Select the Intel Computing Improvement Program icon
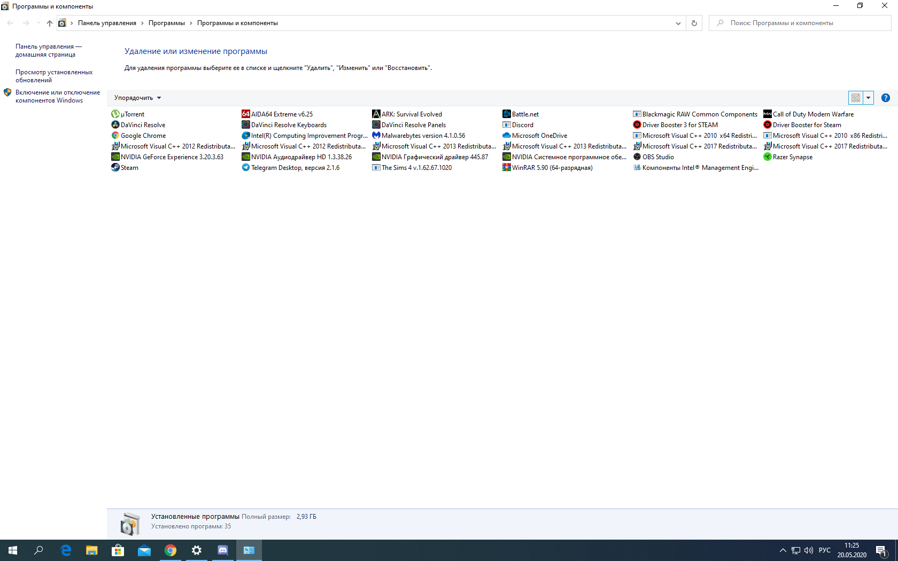The width and height of the screenshot is (898, 561). [x=246, y=135]
